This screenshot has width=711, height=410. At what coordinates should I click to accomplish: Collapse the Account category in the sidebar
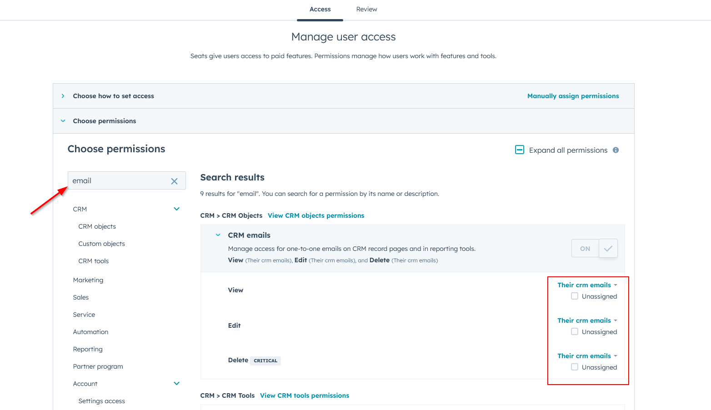[176, 383]
